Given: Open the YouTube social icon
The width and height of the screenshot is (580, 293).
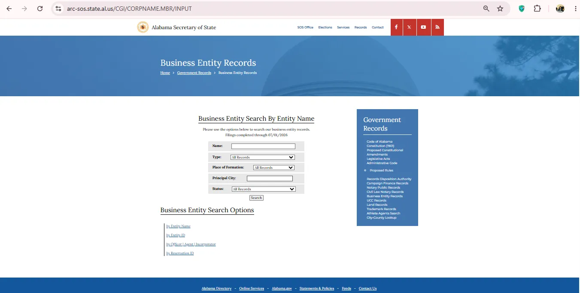Looking at the screenshot, I should tap(423, 27).
